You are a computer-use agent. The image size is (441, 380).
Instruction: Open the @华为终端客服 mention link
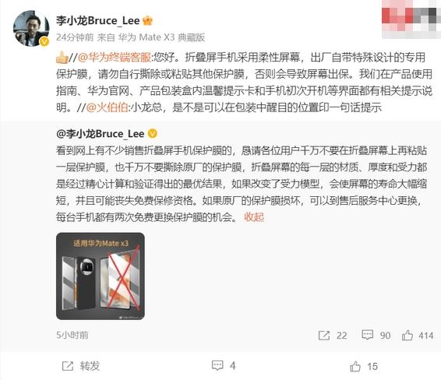point(115,58)
